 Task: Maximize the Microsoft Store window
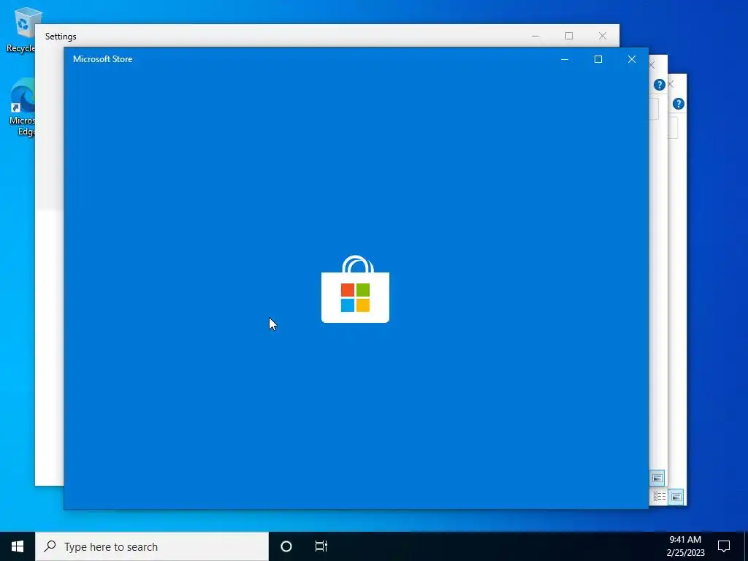[x=598, y=59]
